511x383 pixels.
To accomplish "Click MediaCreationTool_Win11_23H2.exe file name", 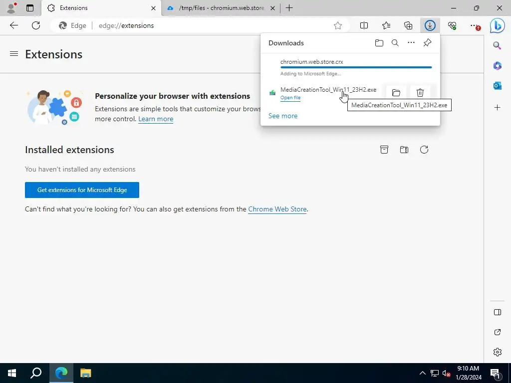I will (x=328, y=90).
